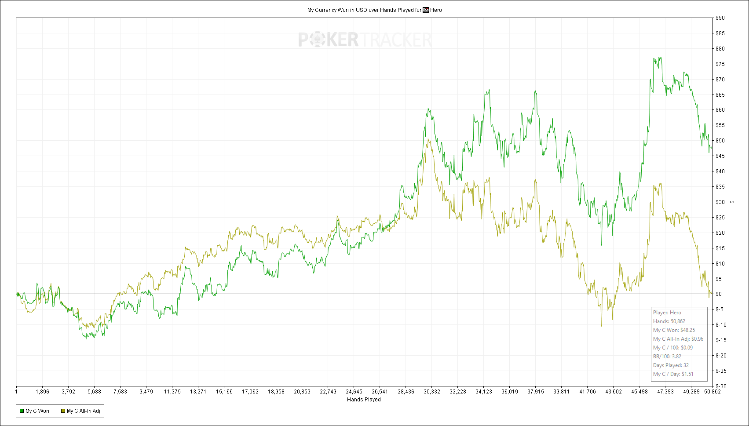This screenshot has width=749, height=426.
Task: Click "BB/100: 3.82" in the stats box
Action: point(667,357)
